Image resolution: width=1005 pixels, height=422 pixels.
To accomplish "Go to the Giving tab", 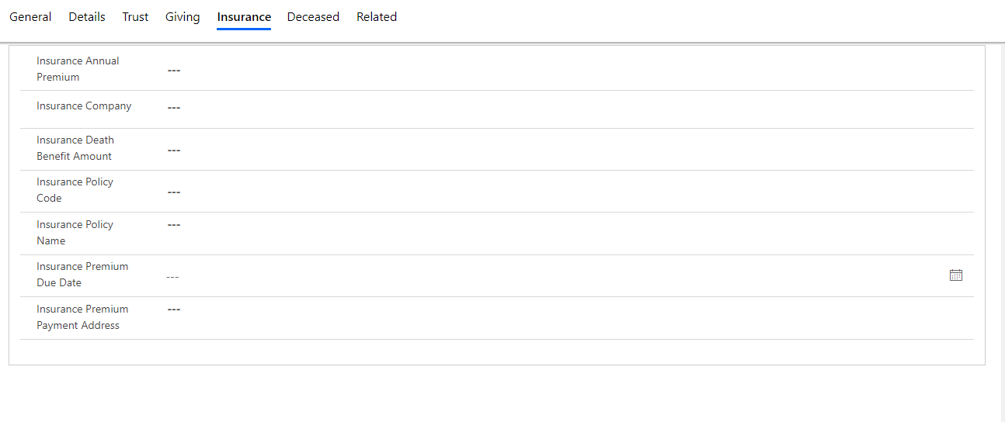I will [183, 17].
